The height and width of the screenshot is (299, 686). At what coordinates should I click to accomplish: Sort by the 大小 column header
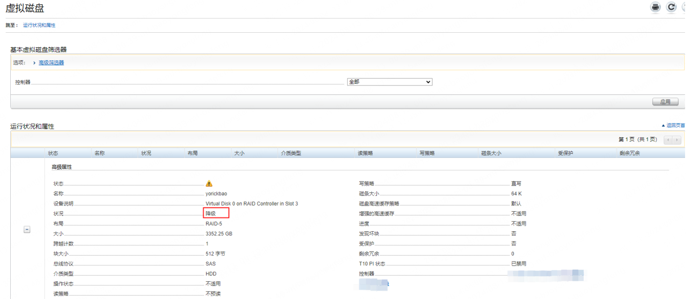pyautogui.click(x=239, y=153)
